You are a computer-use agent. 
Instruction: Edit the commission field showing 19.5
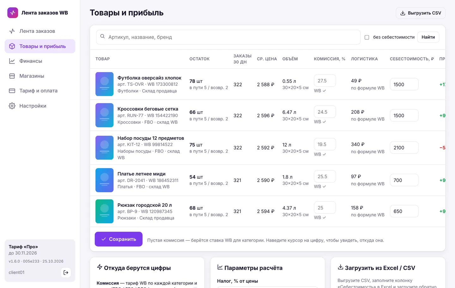point(325,144)
